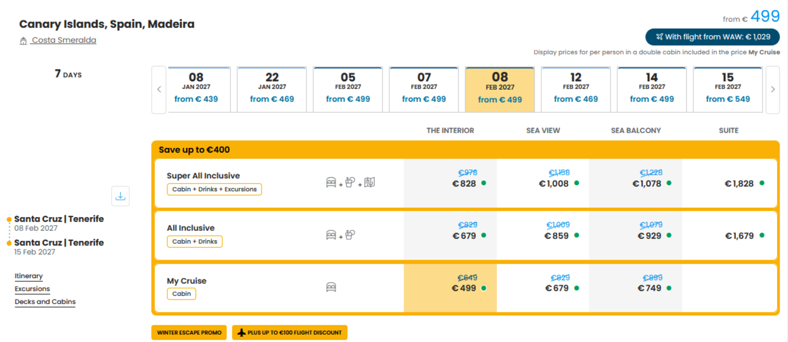The width and height of the screenshot is (788, 342).
Task: Select the 08 Jan 2027 departure date
Action: (x=196, y=89)
